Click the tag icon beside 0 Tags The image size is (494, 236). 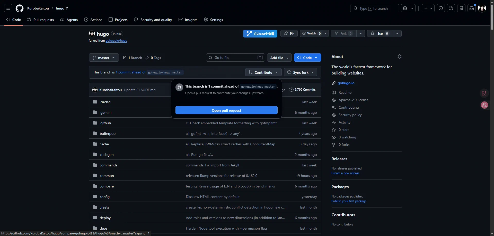pos(147,58)
